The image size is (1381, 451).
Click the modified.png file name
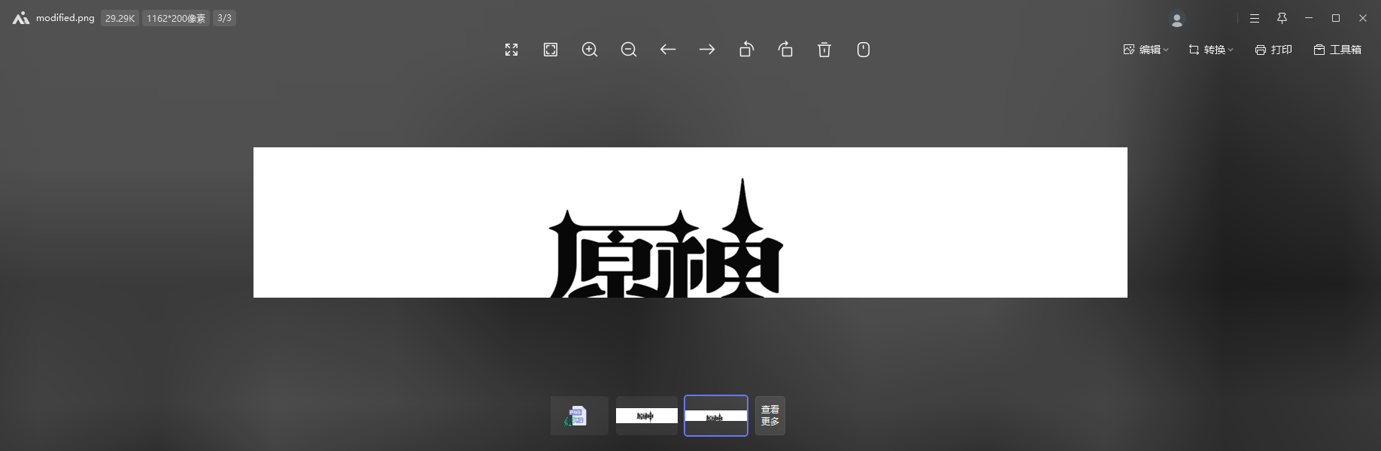coord(65,18)
